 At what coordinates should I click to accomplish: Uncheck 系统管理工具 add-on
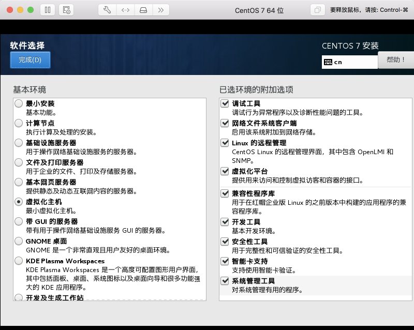tap(225, 281)
